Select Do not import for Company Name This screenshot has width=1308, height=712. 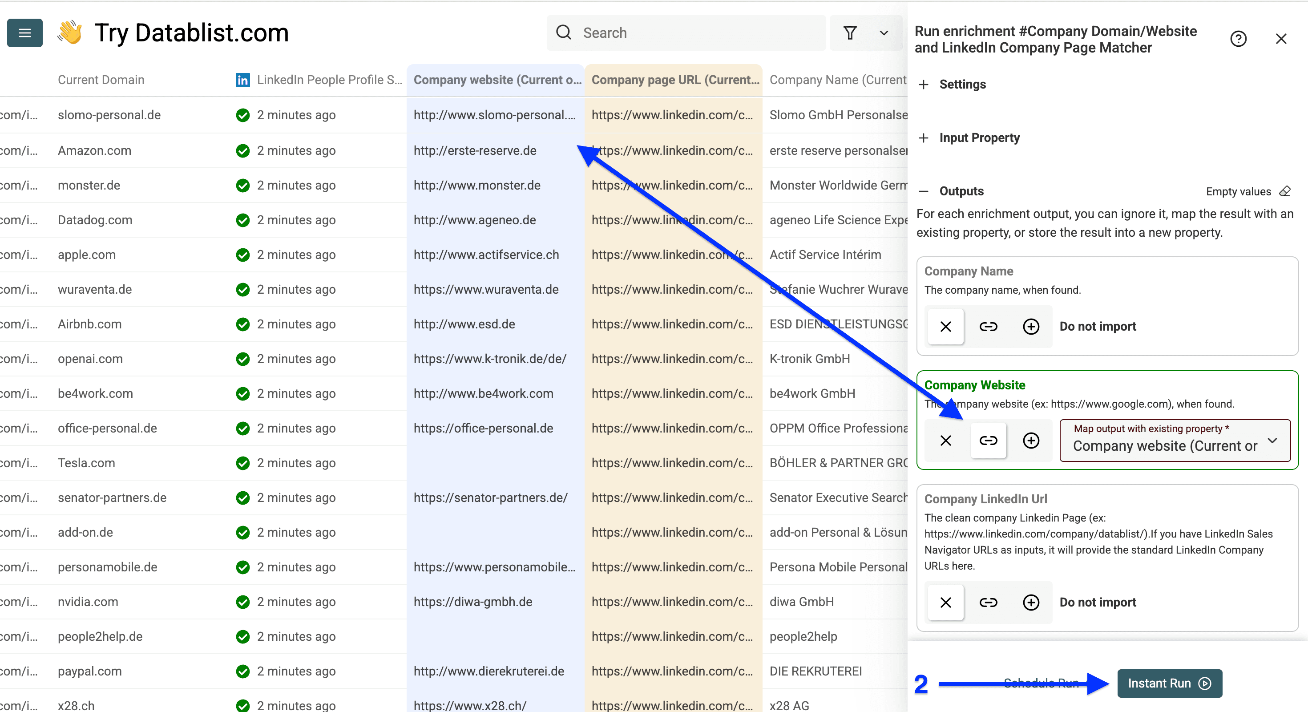pyautogui.click(x=1097, y=327)
